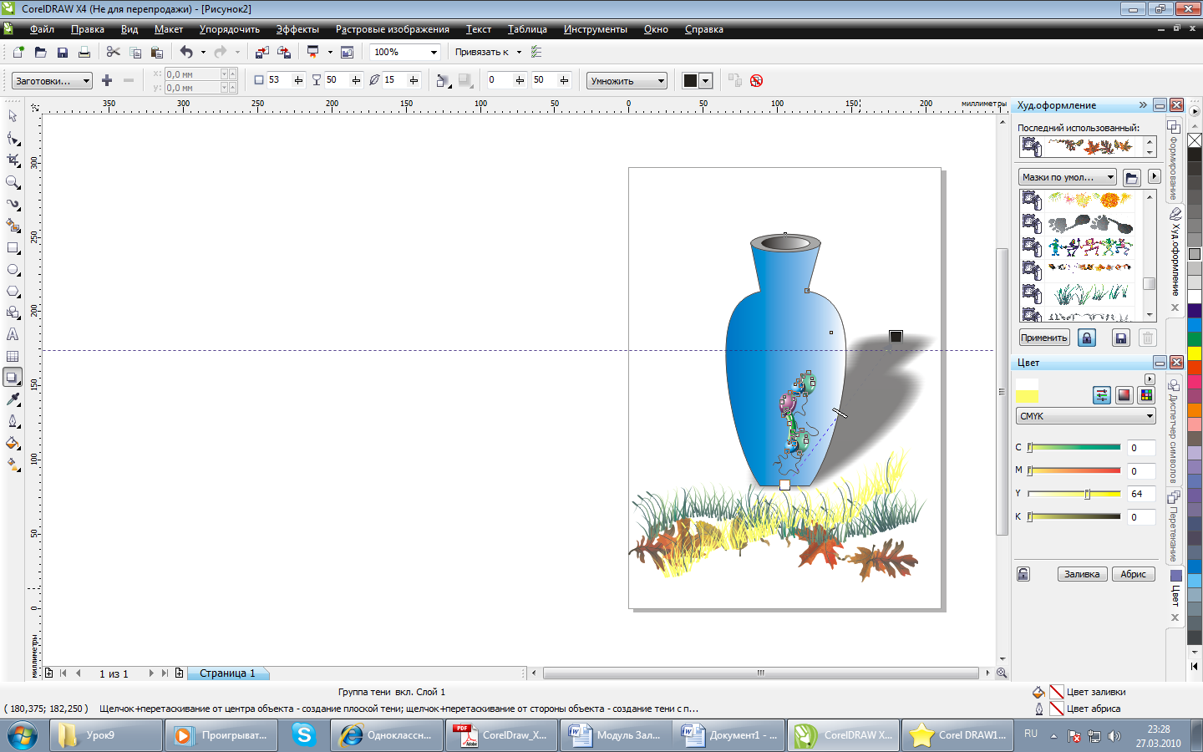Open the zoom level 100% dropdown
Viewport: 1203px width, 752px height.
coord(434,52)
